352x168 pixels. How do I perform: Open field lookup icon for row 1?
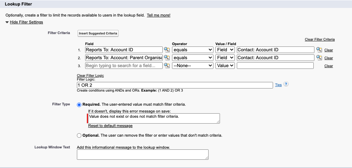(167, 50)
